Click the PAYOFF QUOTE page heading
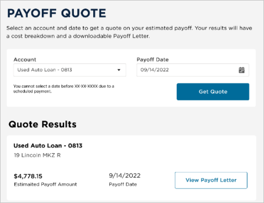This screenshot has height=203, width=264. 57,13
